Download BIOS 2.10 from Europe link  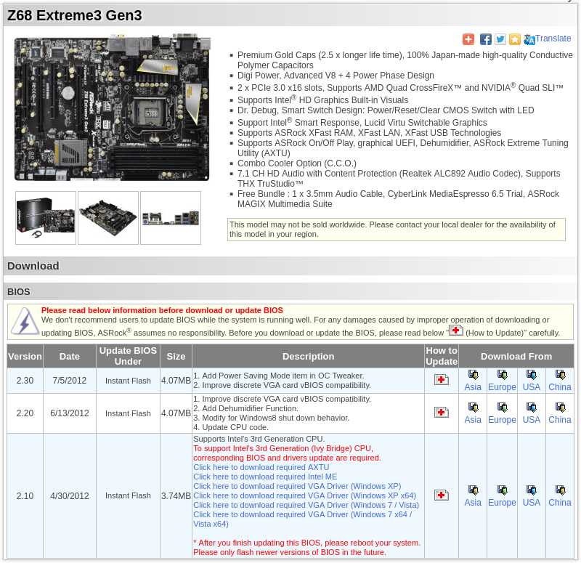pyautogui.click(x=502, y=503)
